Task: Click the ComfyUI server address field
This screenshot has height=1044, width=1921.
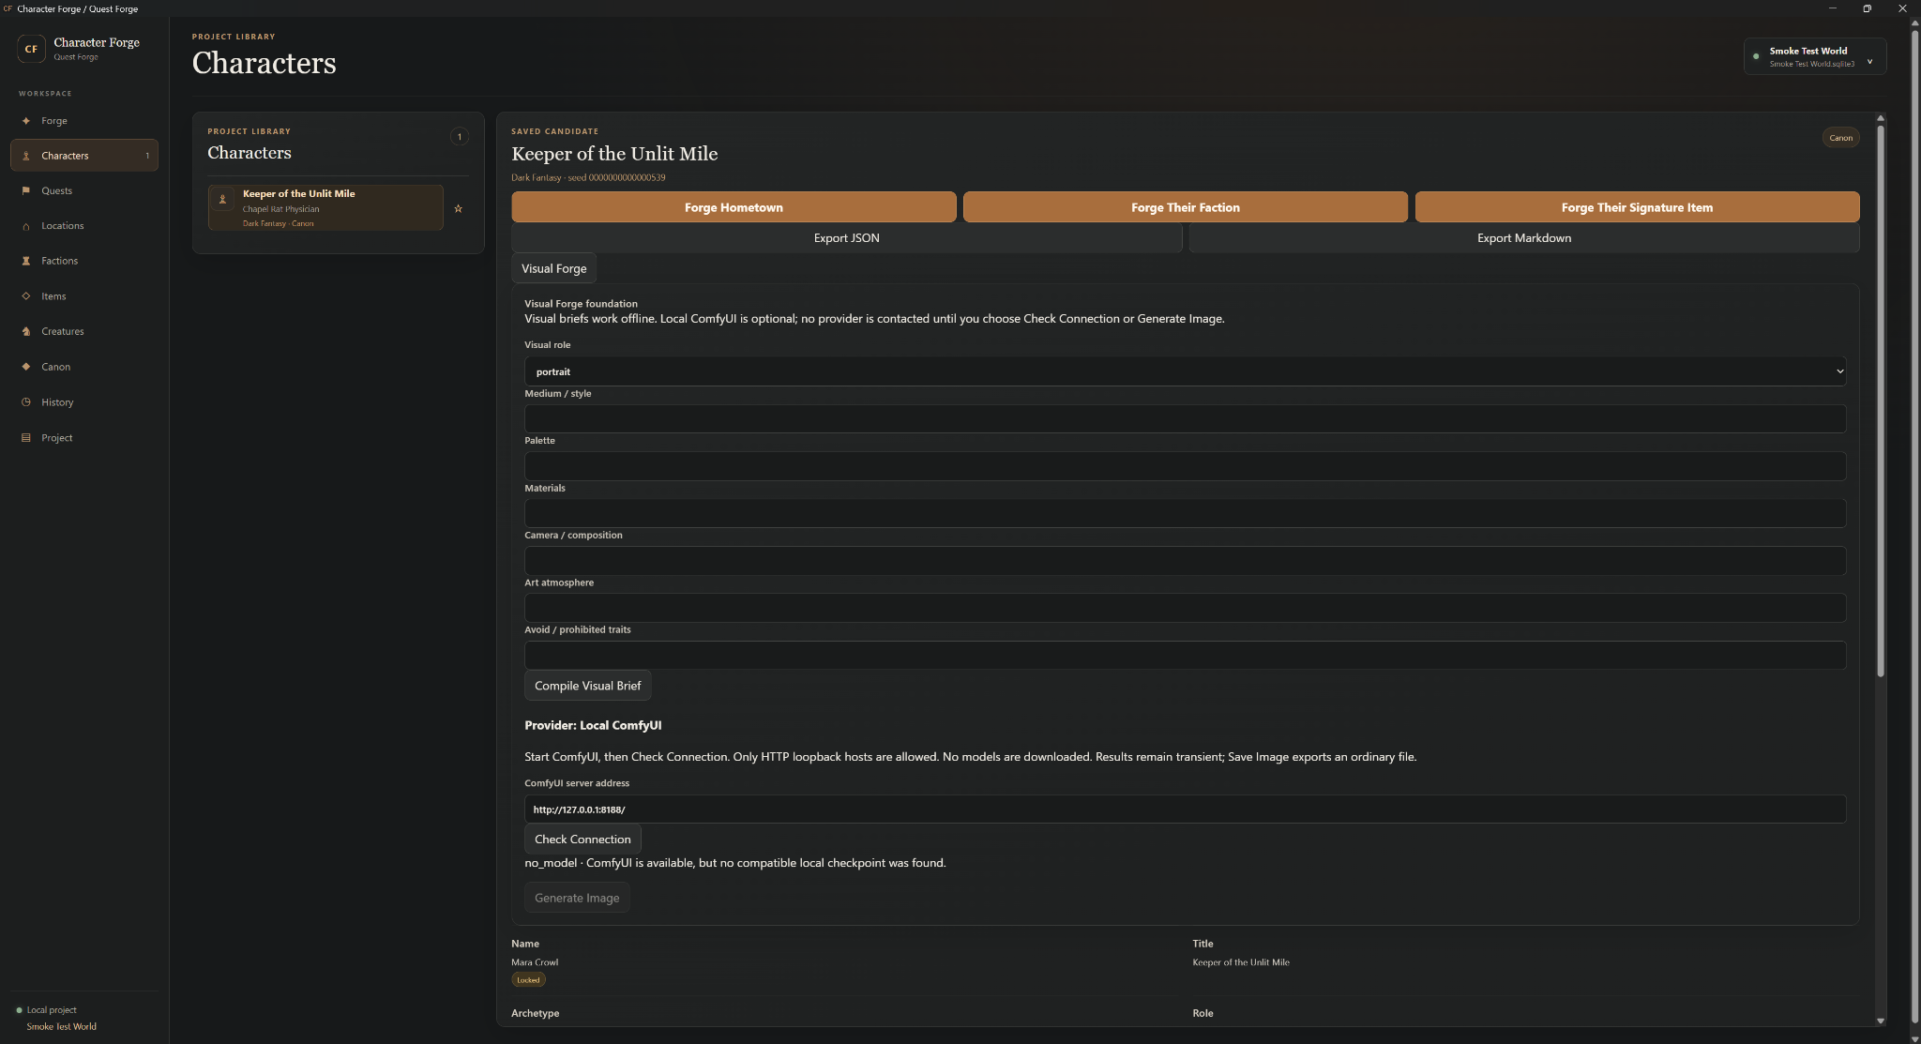Action: point(1185,809)
